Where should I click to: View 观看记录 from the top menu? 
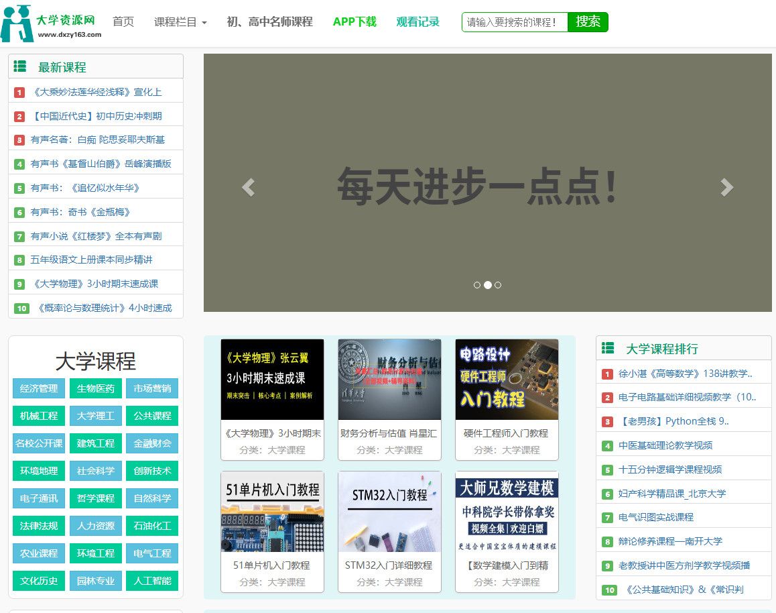[x=417, y=21]
